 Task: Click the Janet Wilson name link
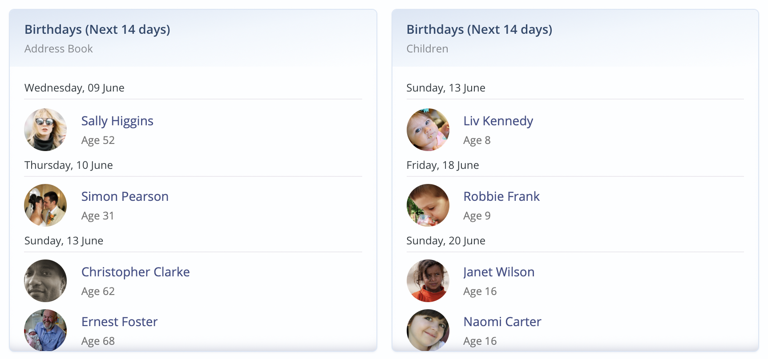coord(498,272)
